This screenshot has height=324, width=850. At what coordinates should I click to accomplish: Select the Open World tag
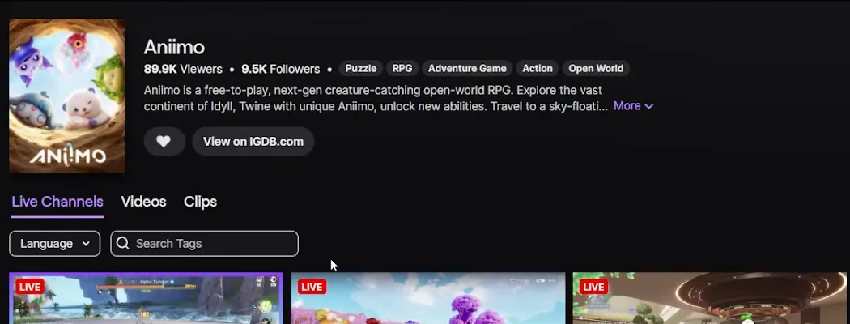596,68
